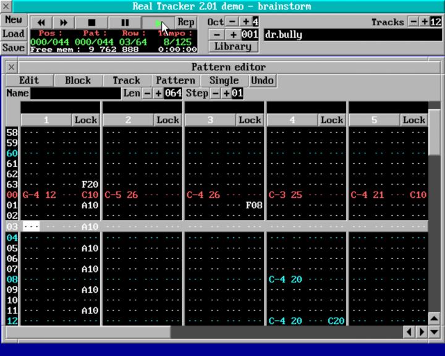445x356 pixels.
Task: Increase octave with the Oct plus button
Action: 245,22
